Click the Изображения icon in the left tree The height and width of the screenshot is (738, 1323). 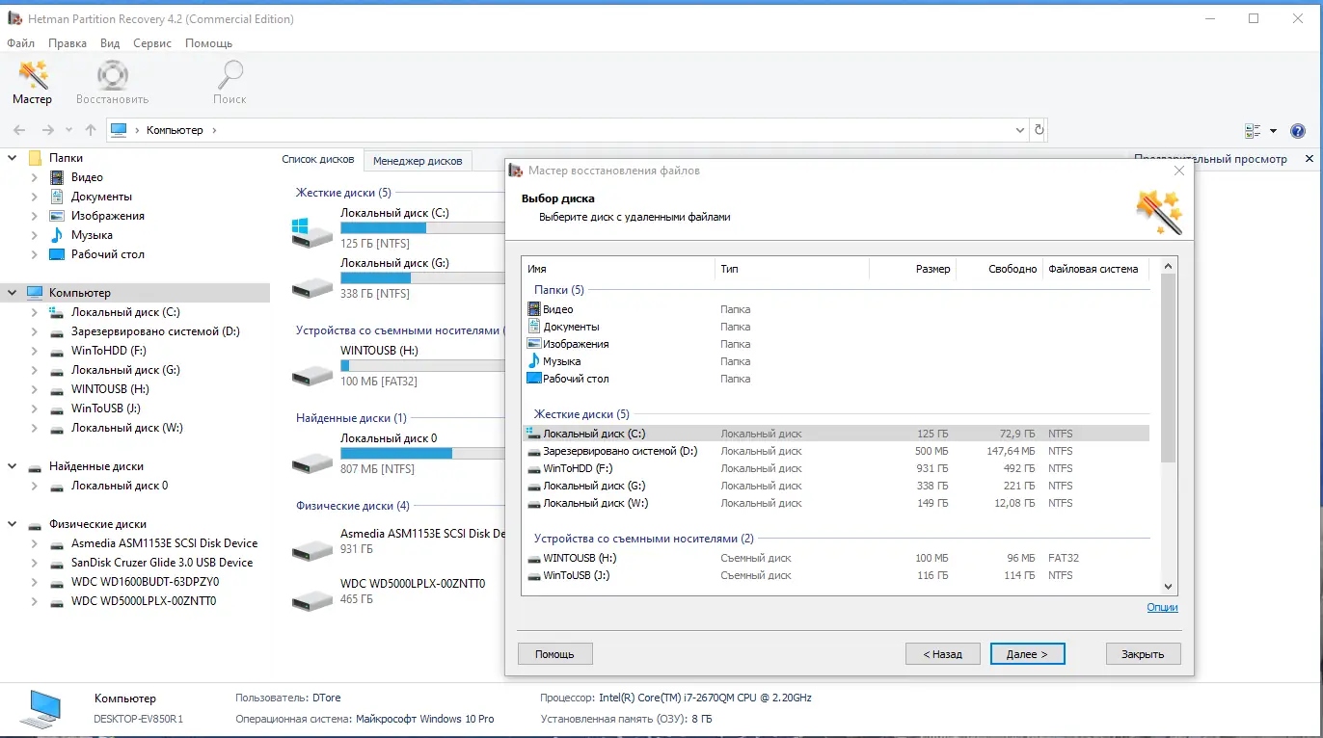tap(57, 216)
